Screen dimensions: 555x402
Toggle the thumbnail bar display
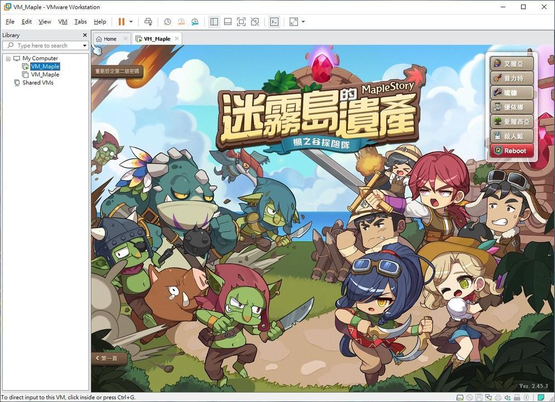(228, 22)
